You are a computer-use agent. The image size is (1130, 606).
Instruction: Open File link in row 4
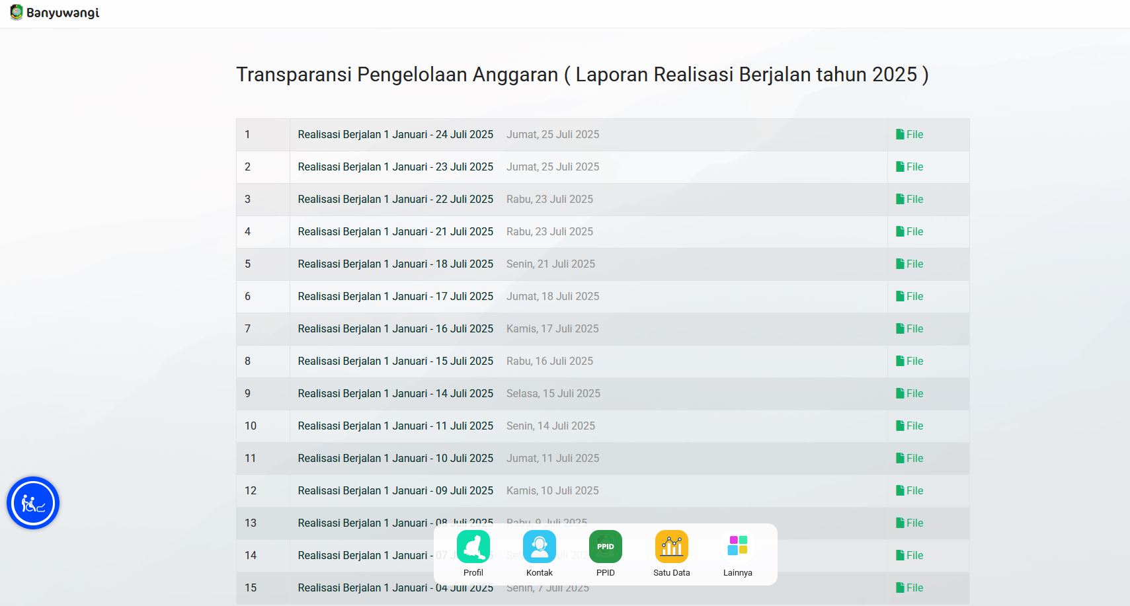(910, 231)
